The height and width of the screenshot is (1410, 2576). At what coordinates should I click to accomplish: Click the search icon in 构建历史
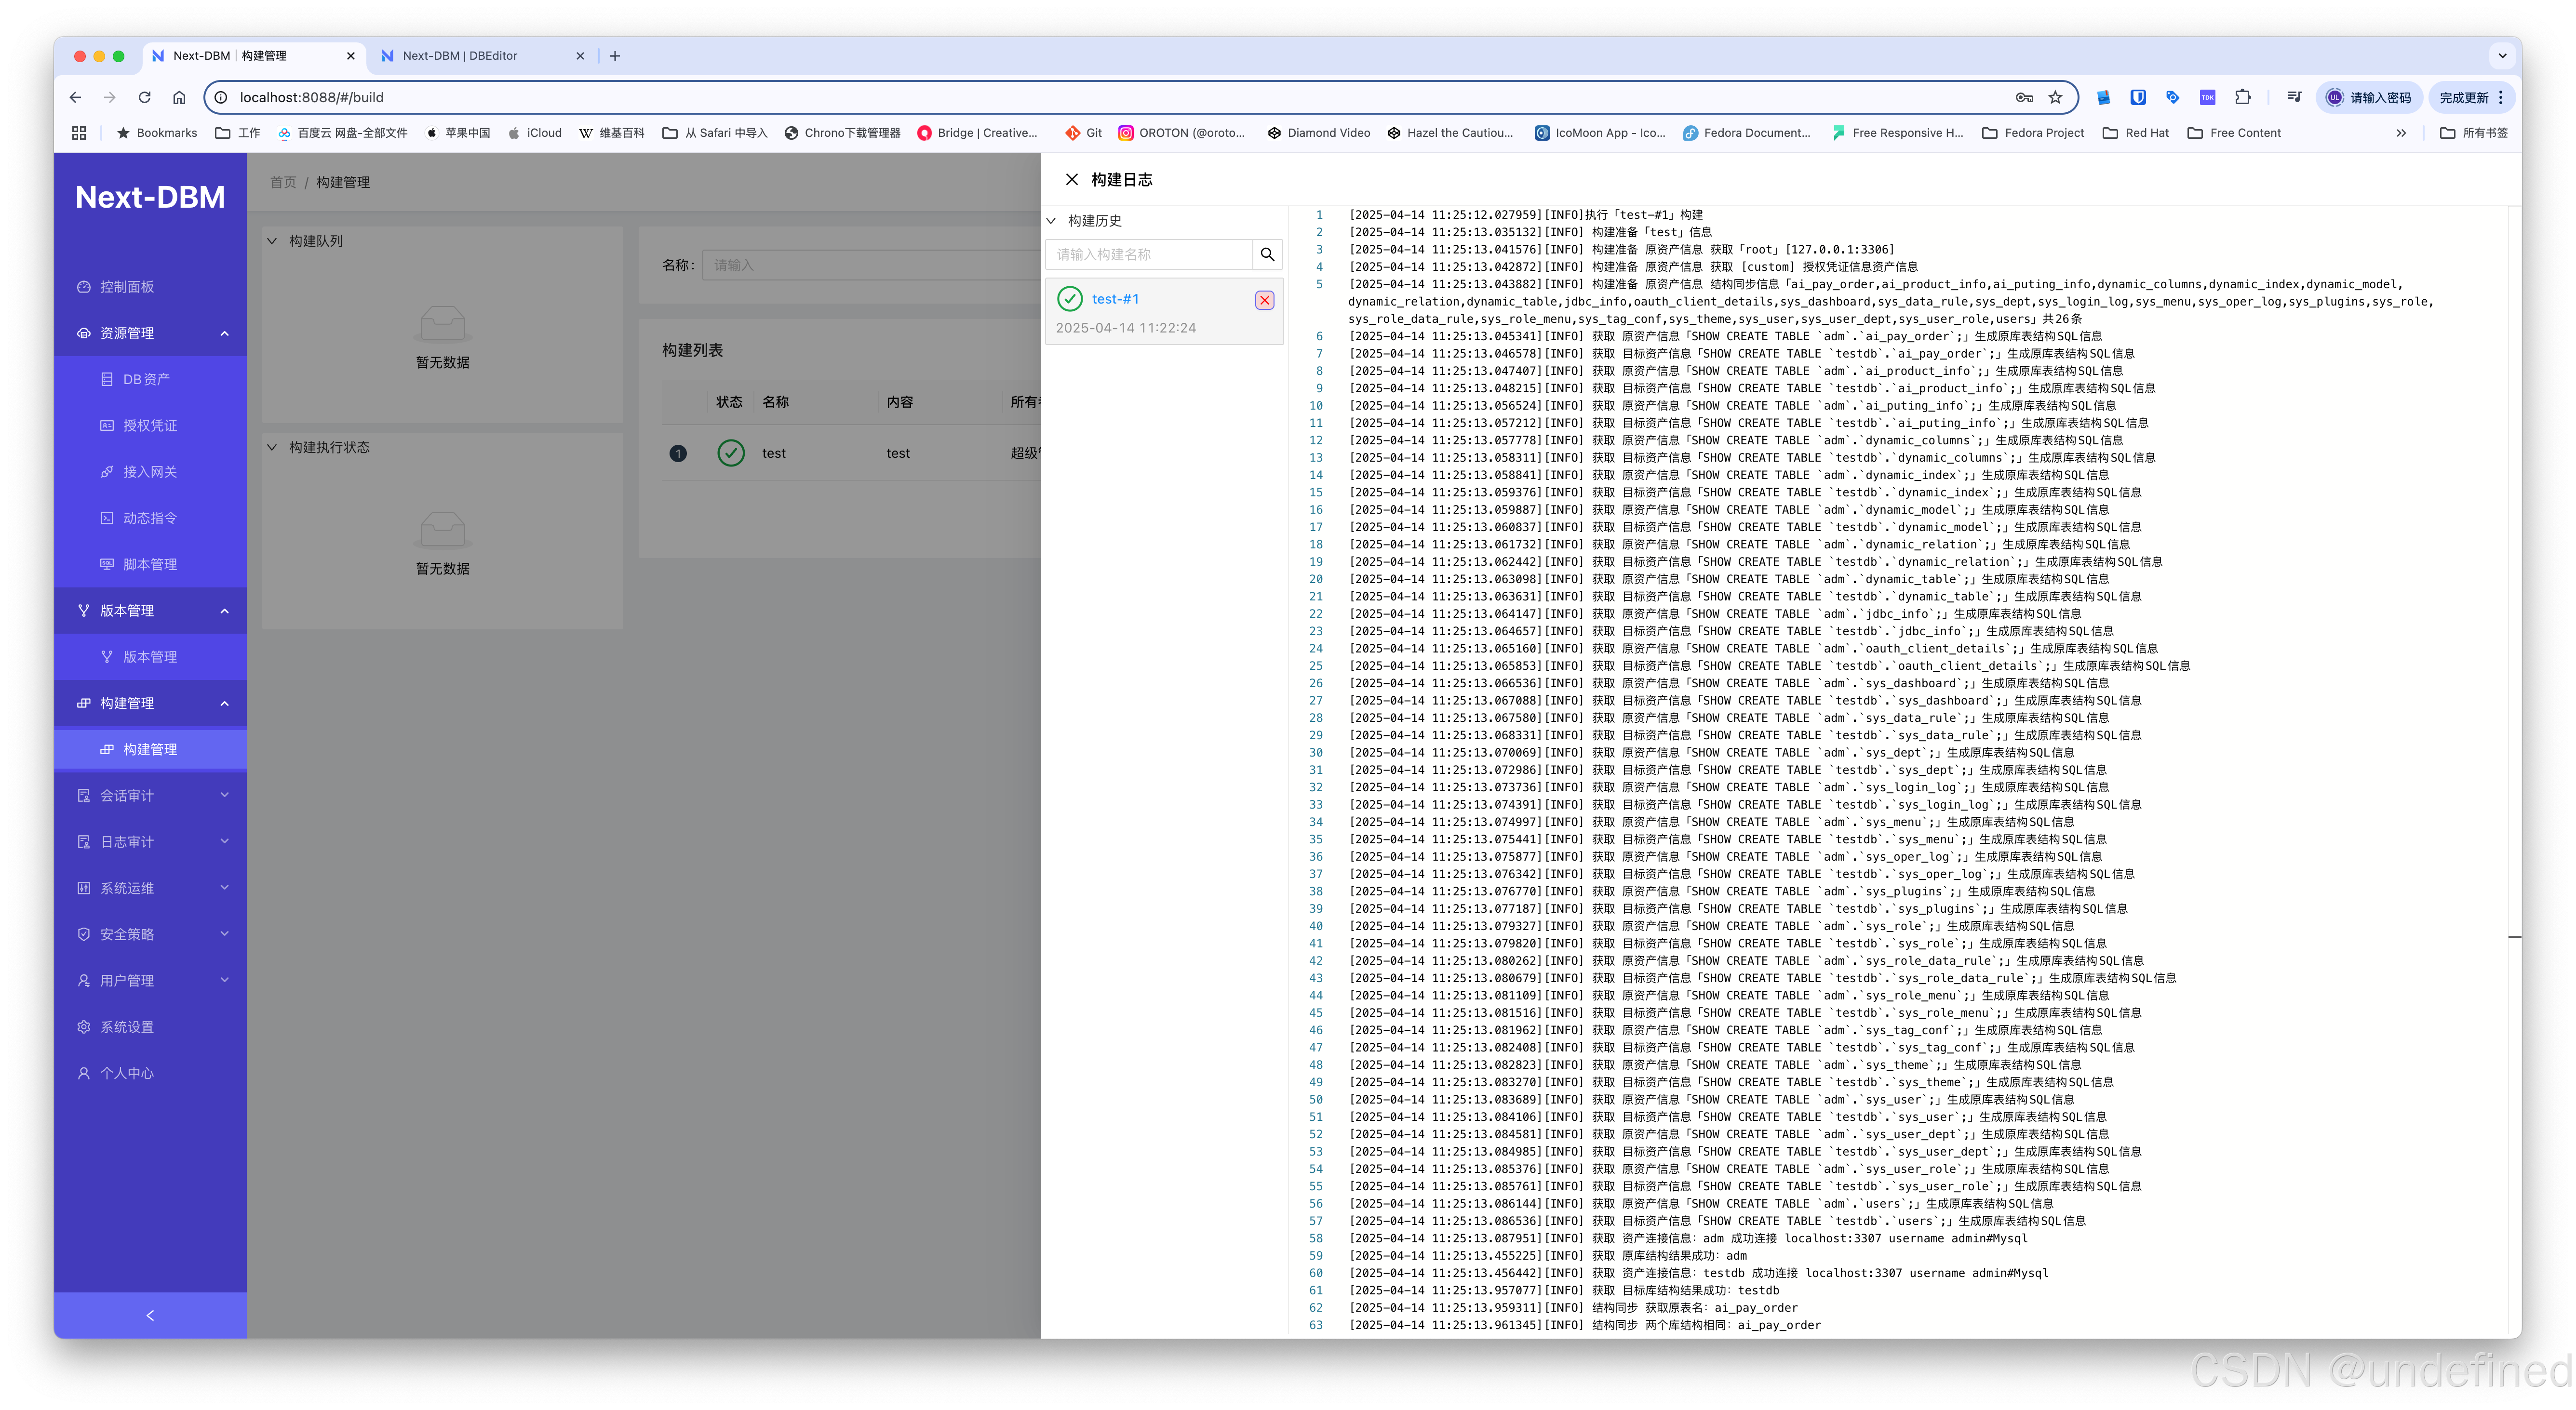coord(1267,255)
